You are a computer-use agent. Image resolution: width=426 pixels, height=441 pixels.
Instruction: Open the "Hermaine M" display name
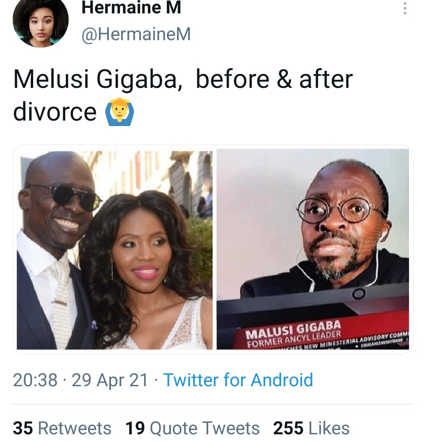[x=131, y=8]
